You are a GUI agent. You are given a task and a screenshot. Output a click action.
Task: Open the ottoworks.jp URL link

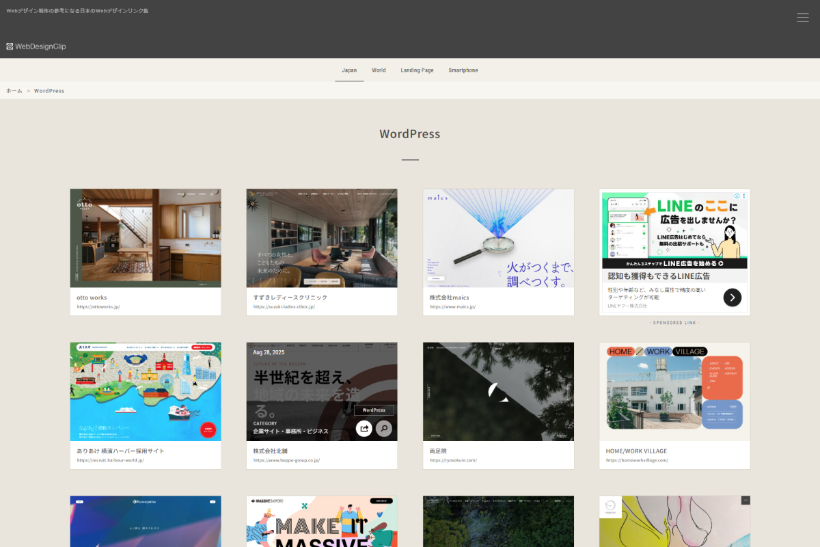pos(98,307)
